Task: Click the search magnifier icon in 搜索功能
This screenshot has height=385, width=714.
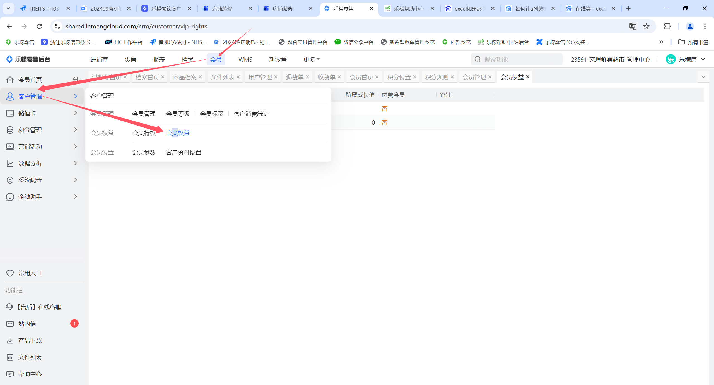Action: click(477, 59)
